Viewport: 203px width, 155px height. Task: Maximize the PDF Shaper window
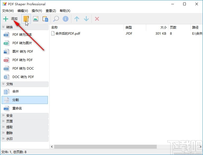click(184, 4)
